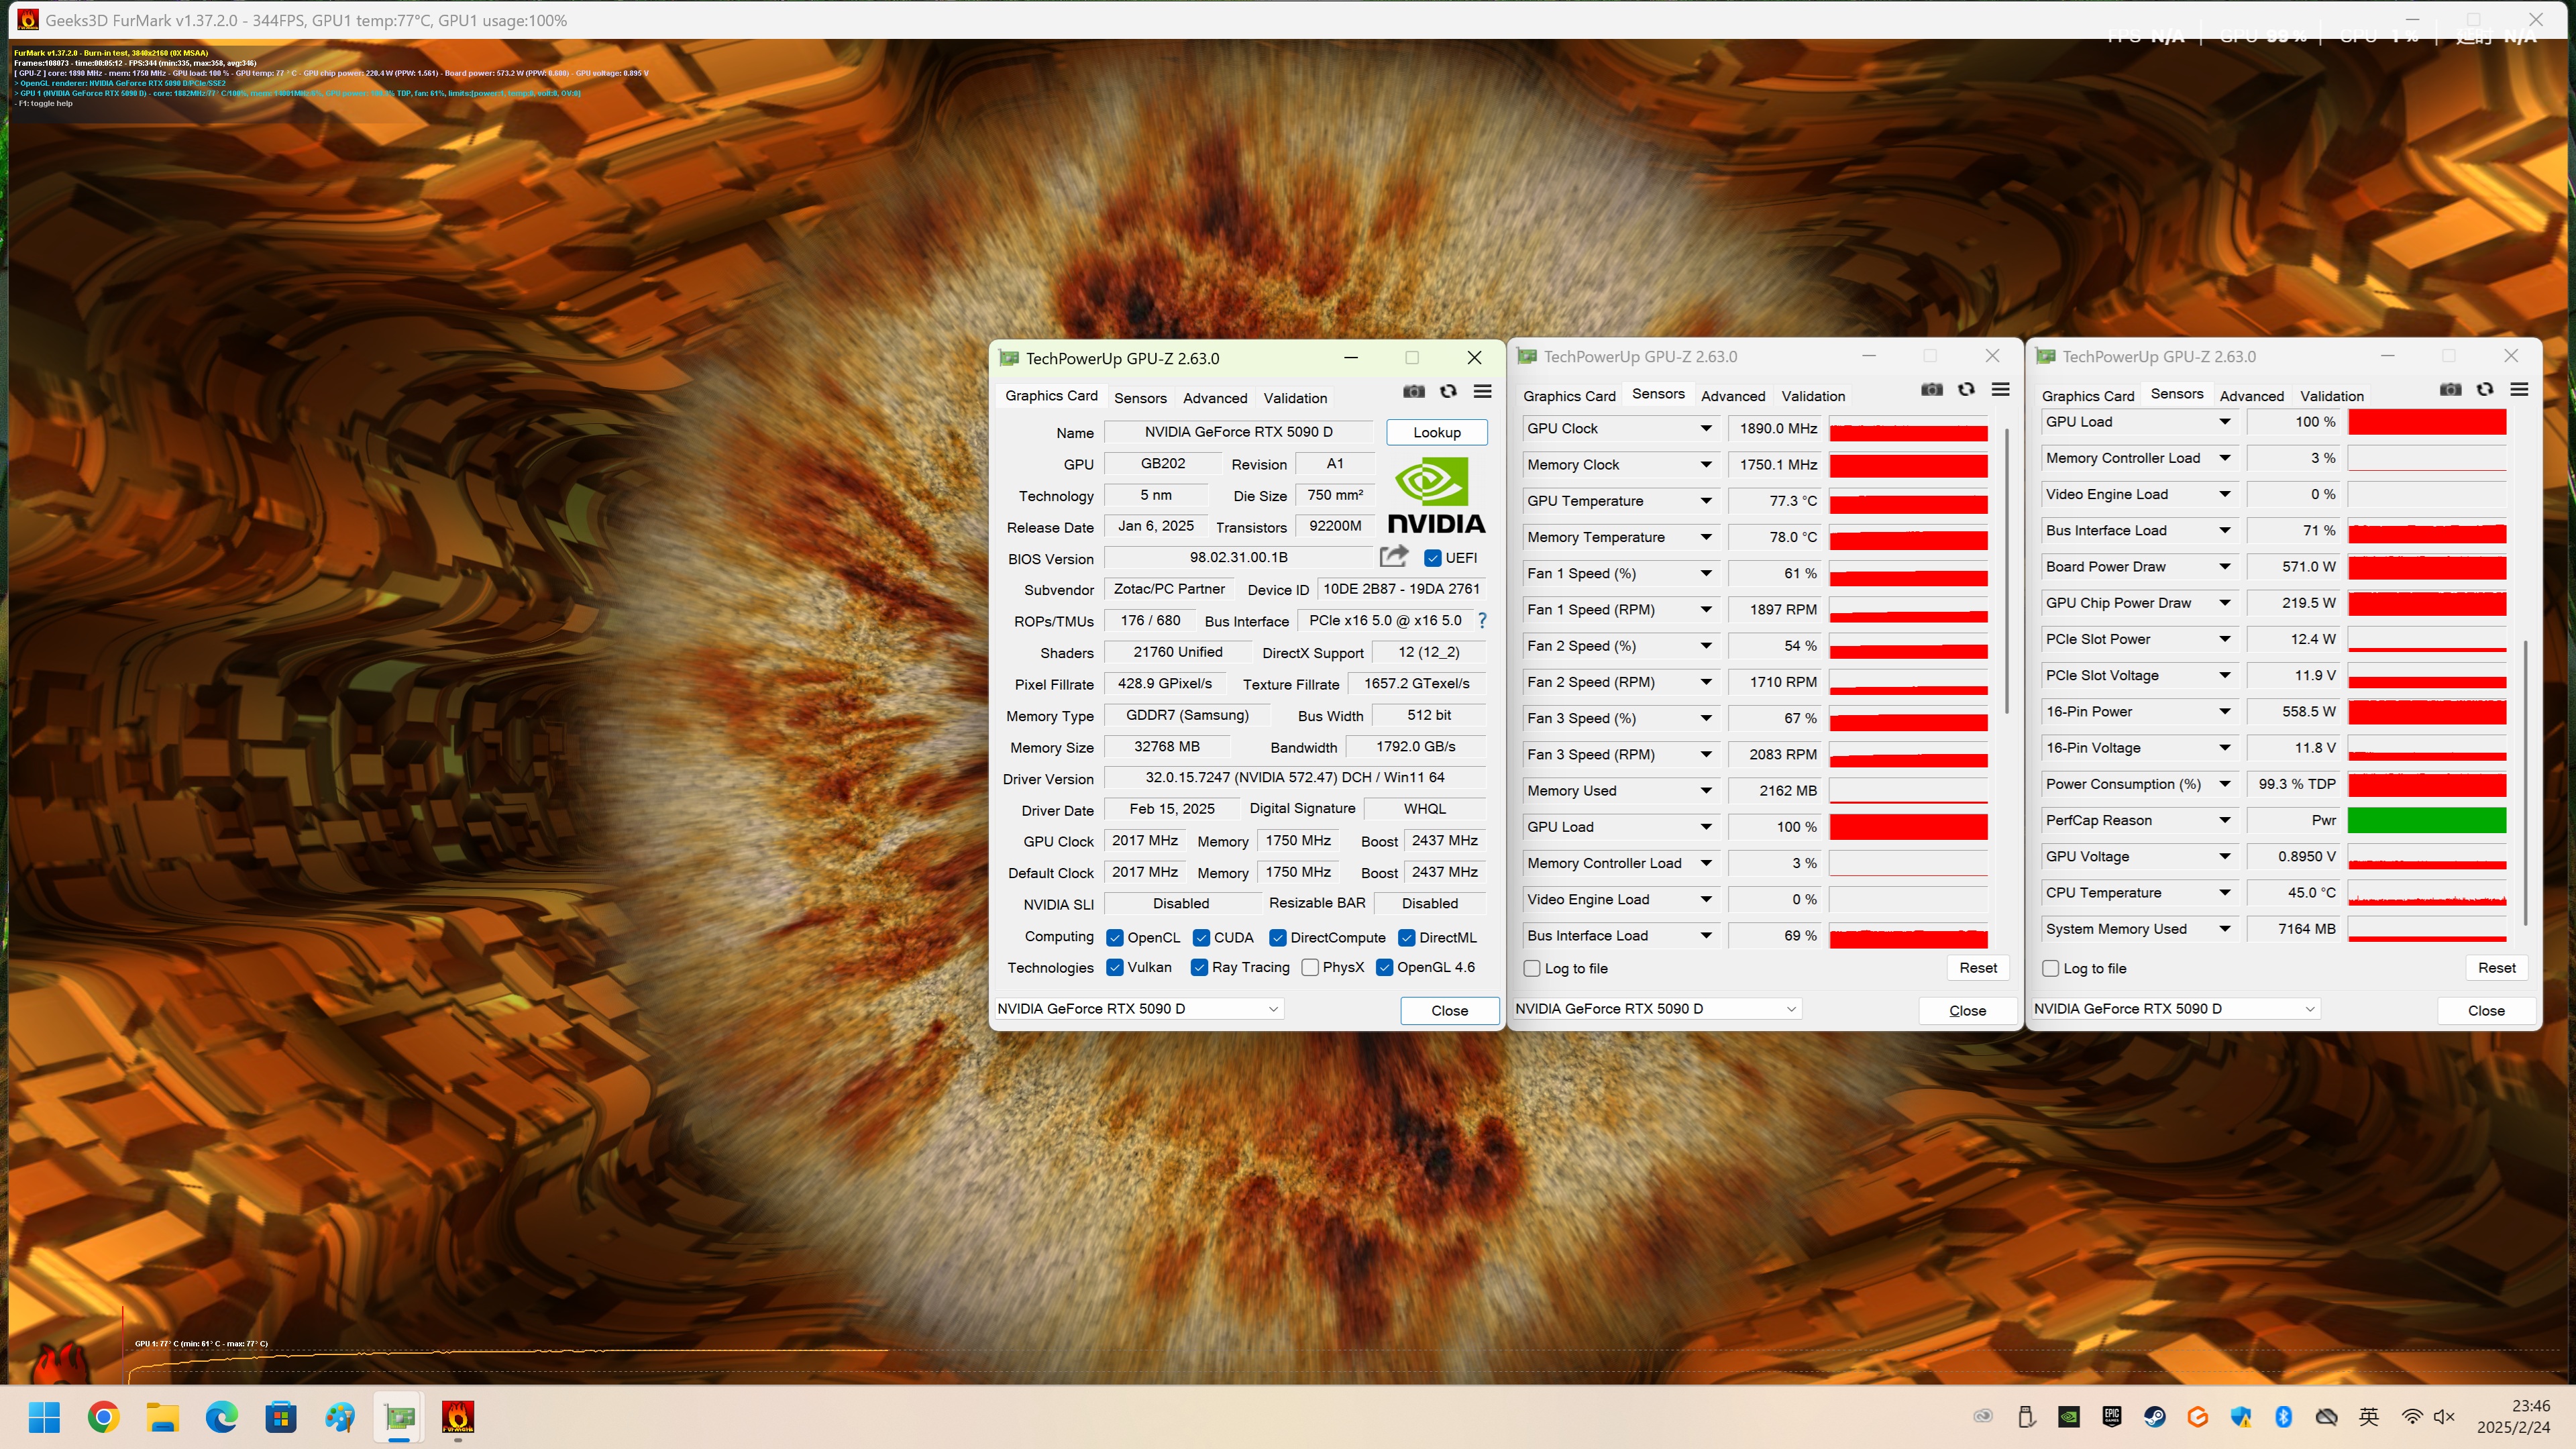Click Close in the GPU Clock sensors window

1967,1010
